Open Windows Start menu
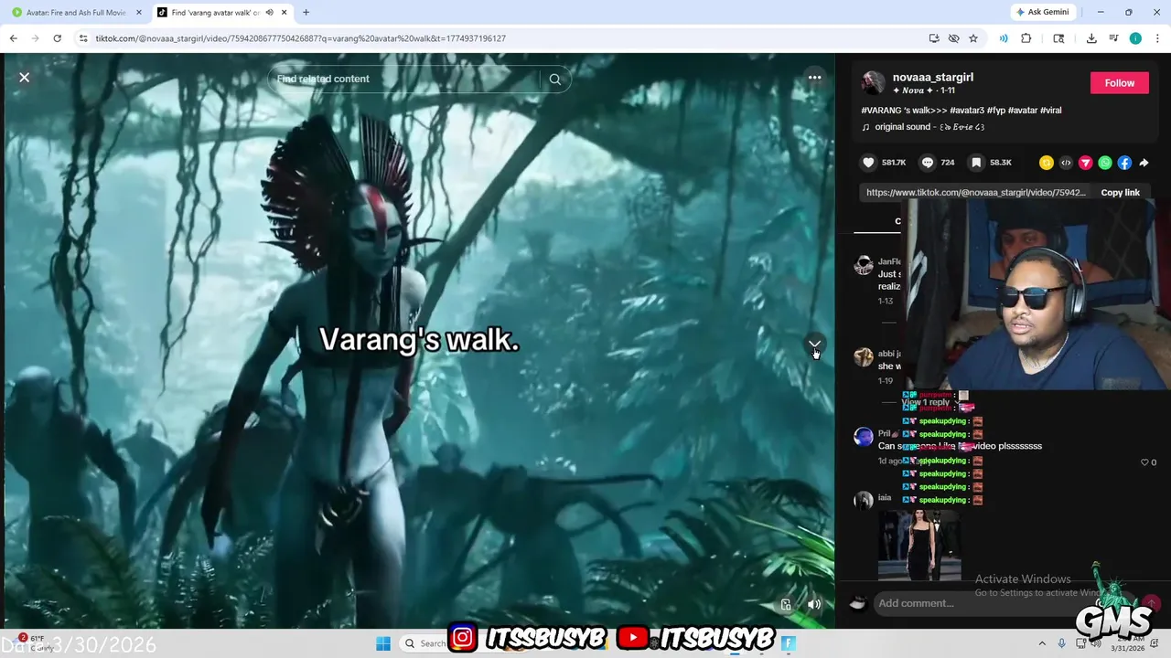 click(382, 643)
